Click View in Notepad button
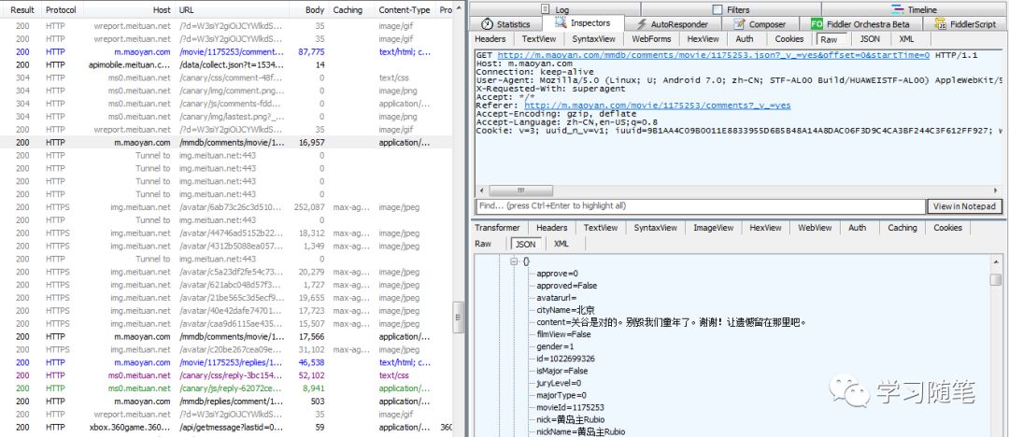The width and height of the screenshot is (1009, 437). (x=963, y=205)
